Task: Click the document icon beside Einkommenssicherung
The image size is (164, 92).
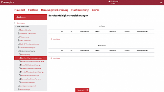Action: click(x=19, y=51)
